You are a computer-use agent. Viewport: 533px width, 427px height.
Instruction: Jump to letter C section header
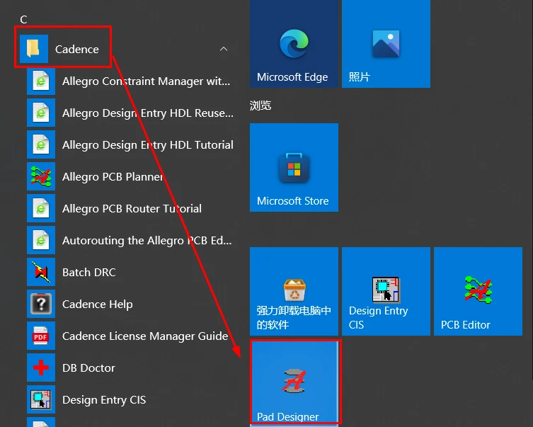23,19
